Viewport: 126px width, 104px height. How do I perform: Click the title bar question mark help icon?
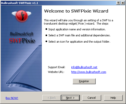(x=118, y=3)
